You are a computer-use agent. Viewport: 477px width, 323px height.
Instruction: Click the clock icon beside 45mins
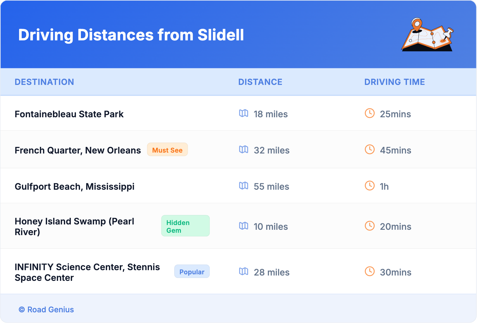(x=370, y=150)
